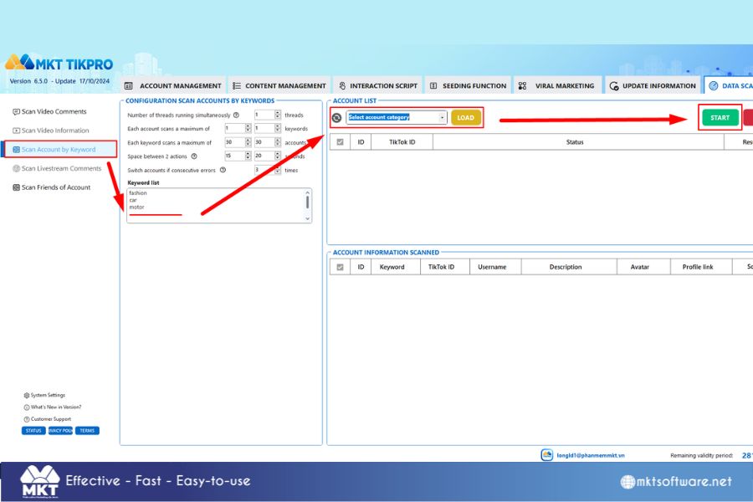
Task: Click the TERMS button
Action: pyautogui.click(x=87, y=430)
